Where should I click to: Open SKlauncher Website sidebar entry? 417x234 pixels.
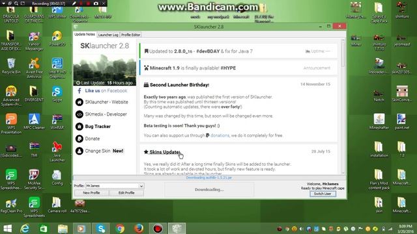coord(106,102)
